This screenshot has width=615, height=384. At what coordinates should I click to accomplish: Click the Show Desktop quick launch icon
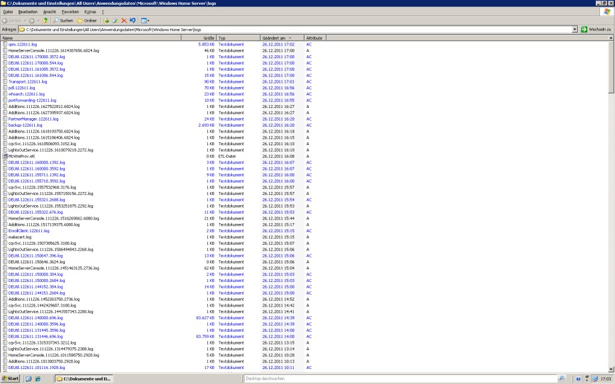click(x=29, y=379)
